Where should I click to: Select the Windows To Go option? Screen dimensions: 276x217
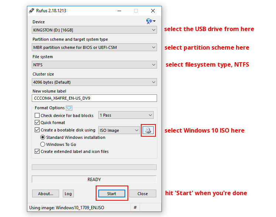click(x=42, y=144)
